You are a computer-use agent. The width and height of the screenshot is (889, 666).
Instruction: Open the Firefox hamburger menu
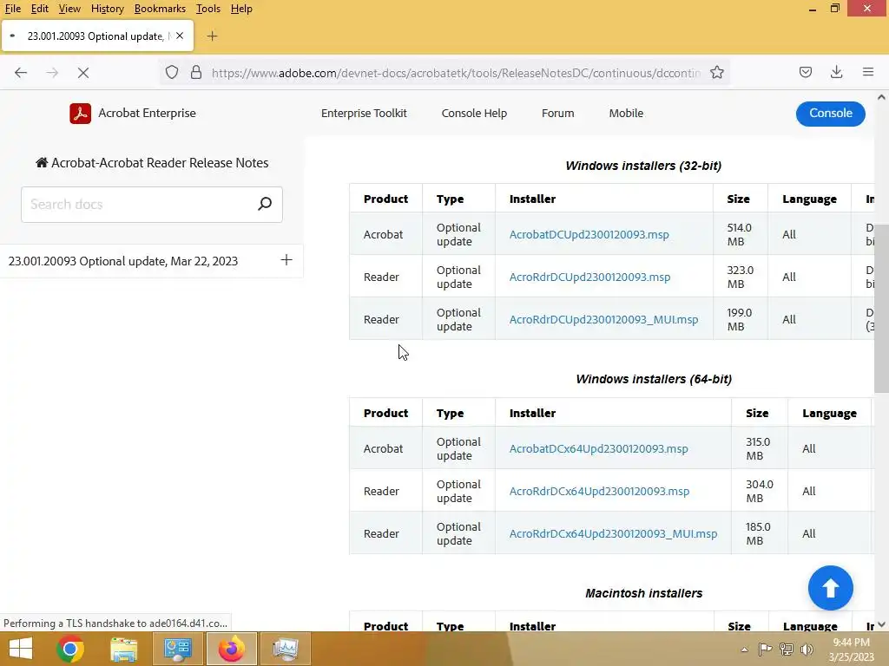click(868, 72)
